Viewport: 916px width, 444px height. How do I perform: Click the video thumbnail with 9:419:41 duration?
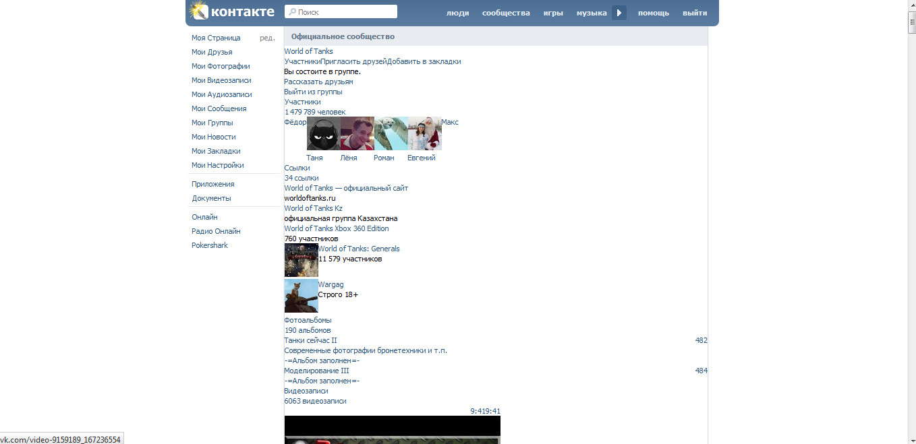393,430
